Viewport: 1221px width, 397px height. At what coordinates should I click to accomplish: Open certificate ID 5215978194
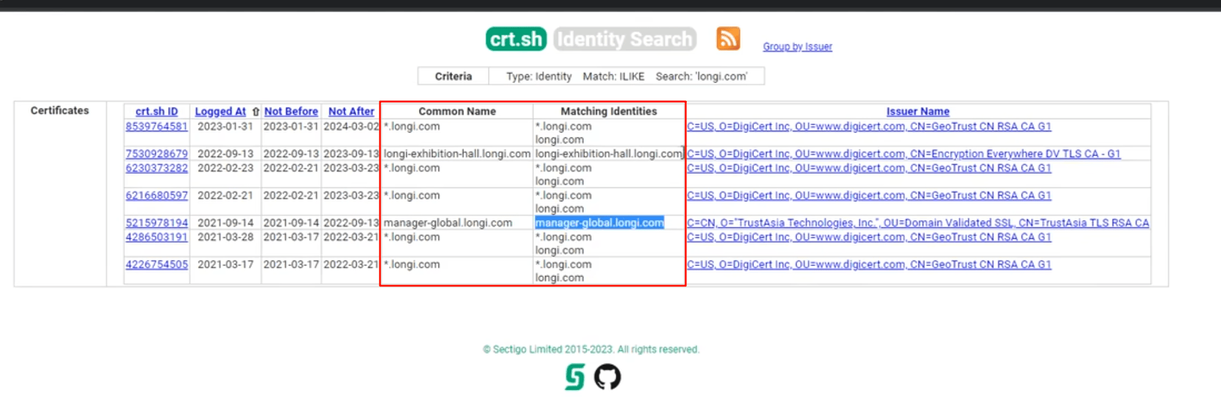pos(157,223)
